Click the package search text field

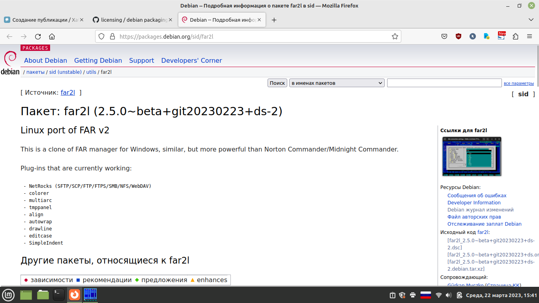pos(444,83)
